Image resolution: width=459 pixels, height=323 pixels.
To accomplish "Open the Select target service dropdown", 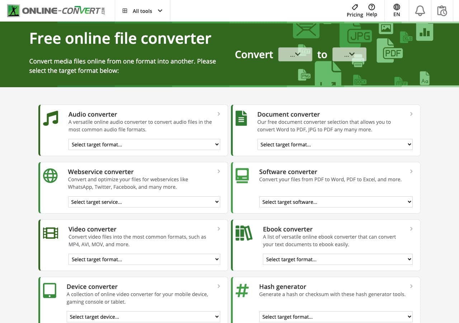I will [x=144, y=202].
